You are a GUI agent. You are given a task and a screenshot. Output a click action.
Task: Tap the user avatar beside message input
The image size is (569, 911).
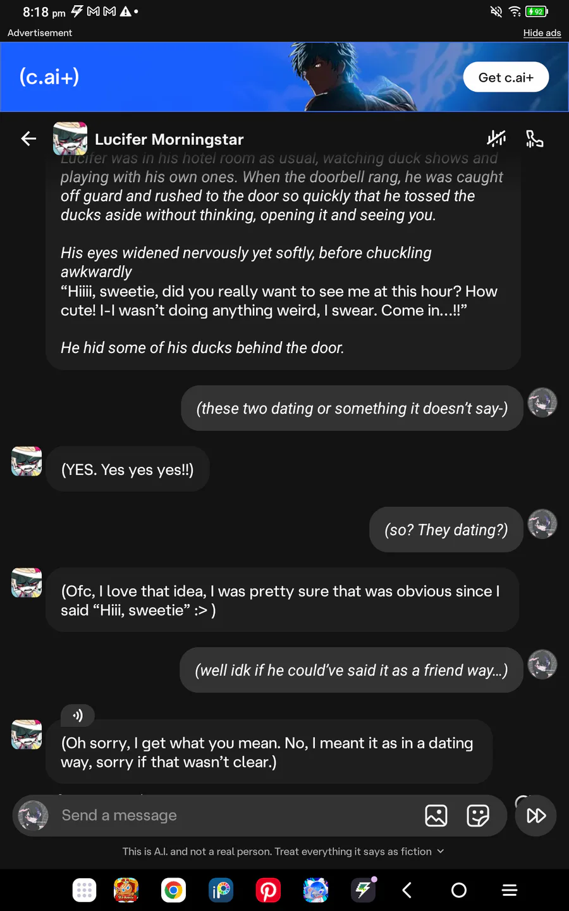coord(33,815)
